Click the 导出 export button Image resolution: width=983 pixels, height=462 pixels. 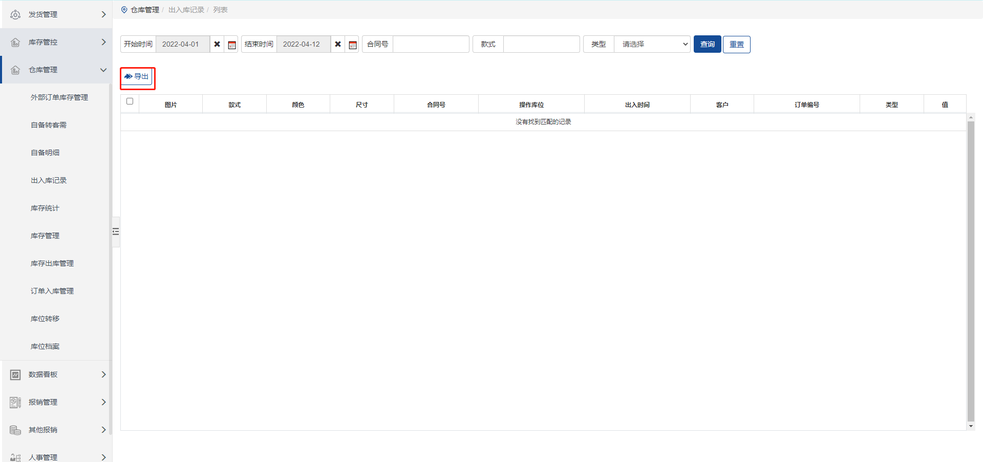coord(137,76)
